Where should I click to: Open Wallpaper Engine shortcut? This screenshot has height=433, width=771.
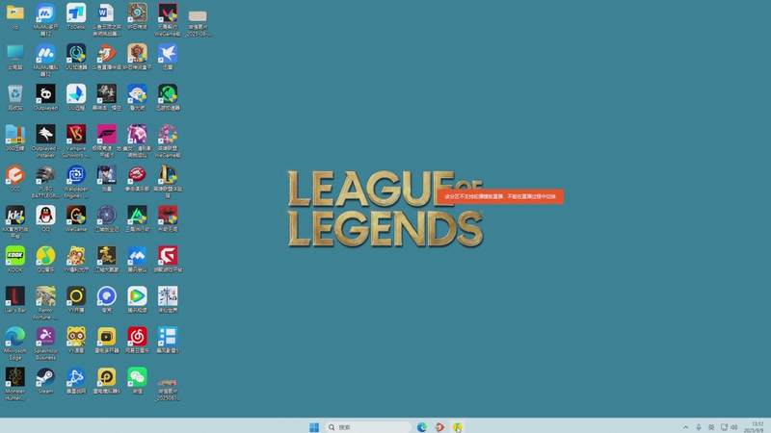click(76, 182)
